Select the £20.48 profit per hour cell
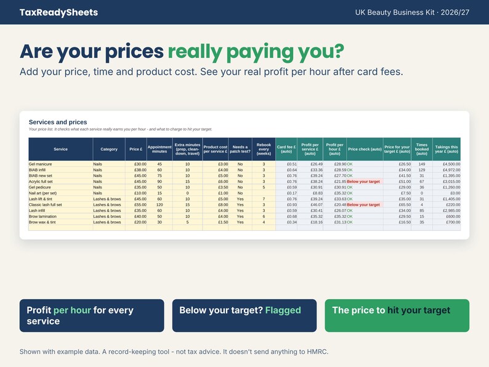This screenshot has width=489, height=367. pos(334,205)
